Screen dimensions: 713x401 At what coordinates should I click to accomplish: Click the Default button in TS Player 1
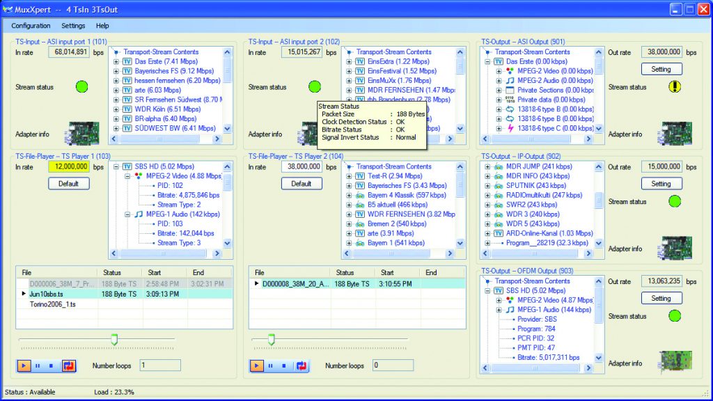coord(69,184)
